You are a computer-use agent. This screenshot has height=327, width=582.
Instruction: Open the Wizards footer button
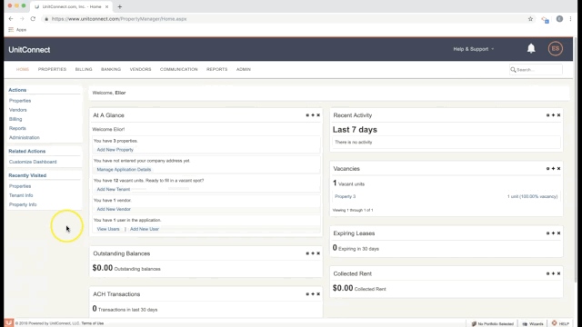click(x=533, y=323)
